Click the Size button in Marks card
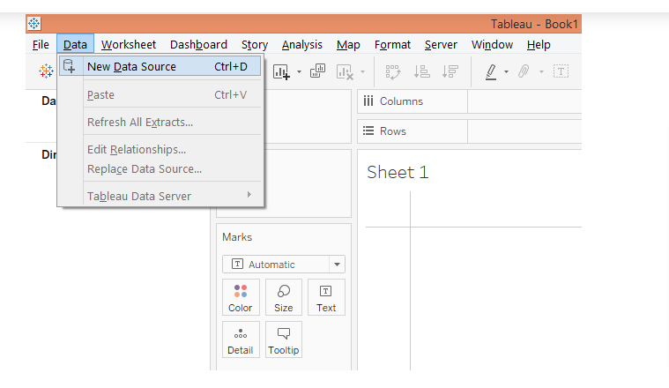 [283, 297]
